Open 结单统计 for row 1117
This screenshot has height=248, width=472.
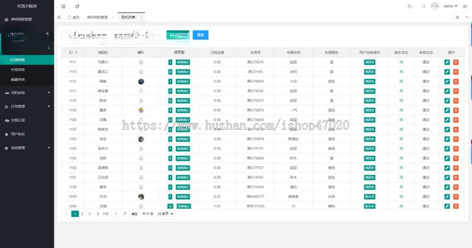183,62
